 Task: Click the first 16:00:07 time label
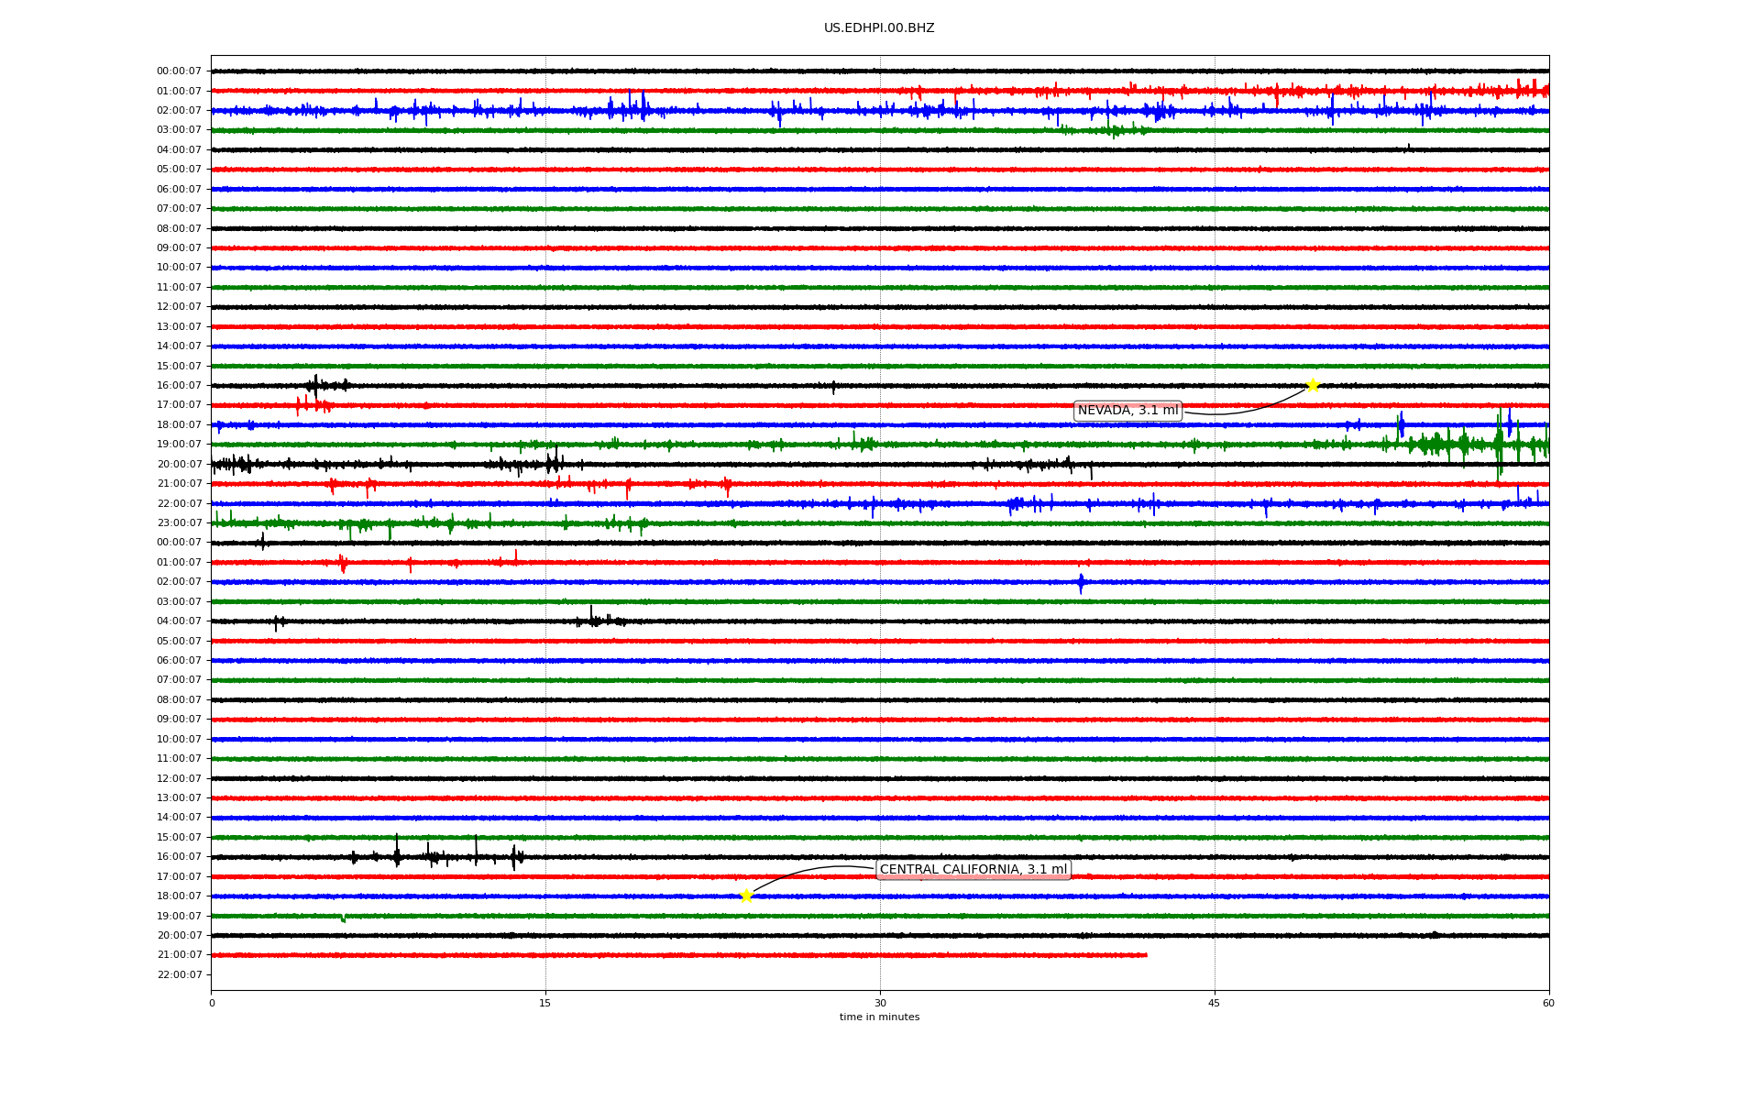[x=179, y=386]
